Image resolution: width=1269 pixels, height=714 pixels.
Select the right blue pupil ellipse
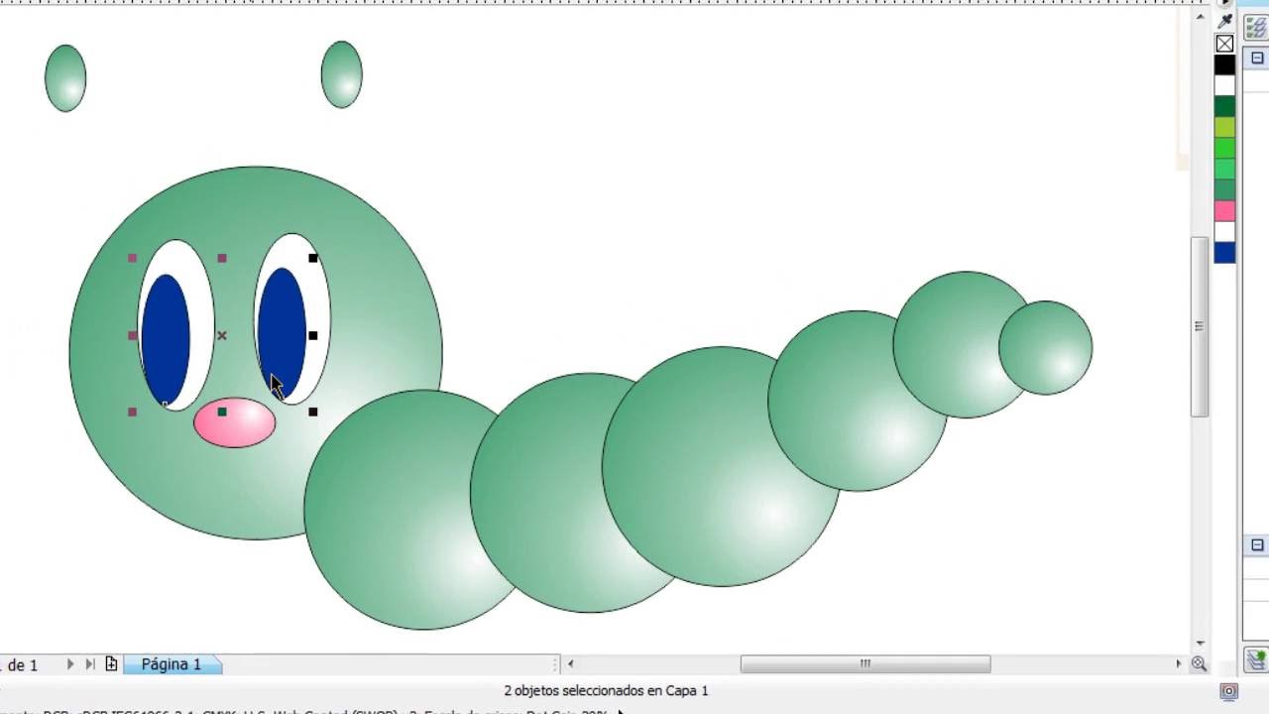282,333
